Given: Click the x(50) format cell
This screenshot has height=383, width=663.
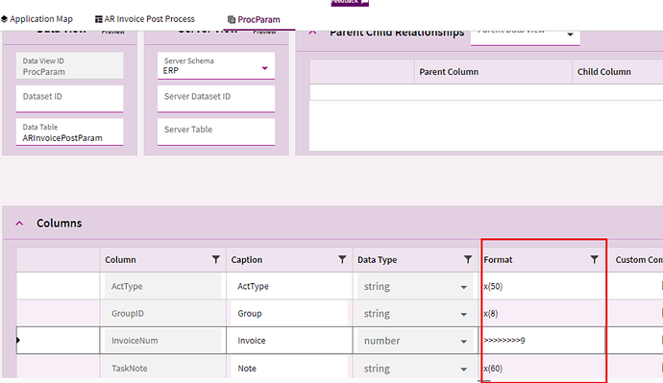Looking at the screenshot, I should coord(543,286).
